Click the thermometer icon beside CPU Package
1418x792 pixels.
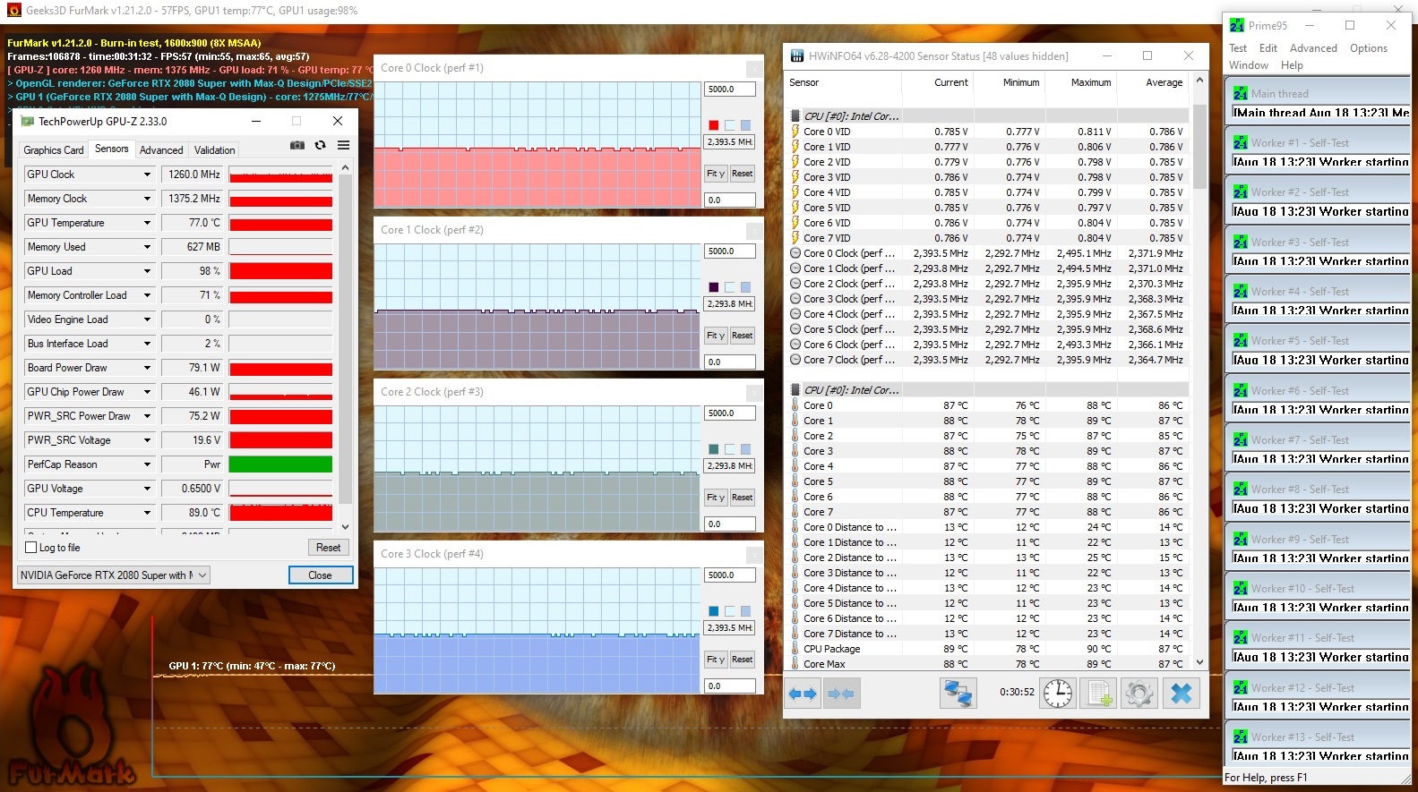(795, 649)
